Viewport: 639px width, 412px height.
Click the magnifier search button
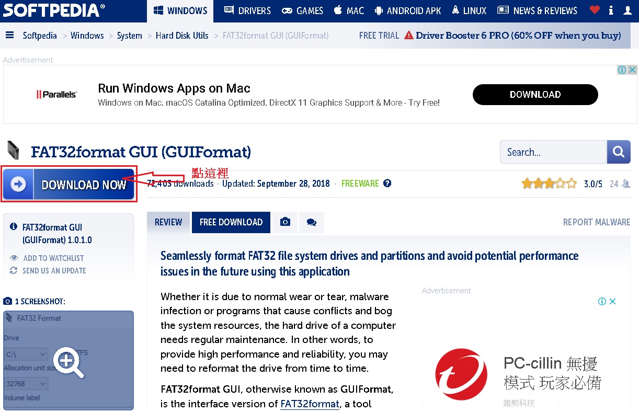tap(619, 152)
